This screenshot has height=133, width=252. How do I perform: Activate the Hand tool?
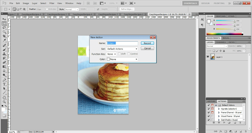pos(4,97)
